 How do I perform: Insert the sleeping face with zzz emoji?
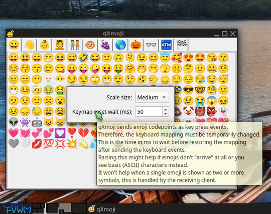coord(223,79)
